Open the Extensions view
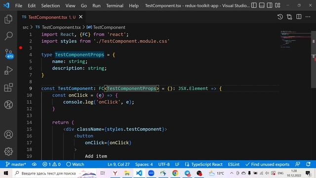Image resolution: width=316 pixels, height=178 pixels. tap(8, 88)
